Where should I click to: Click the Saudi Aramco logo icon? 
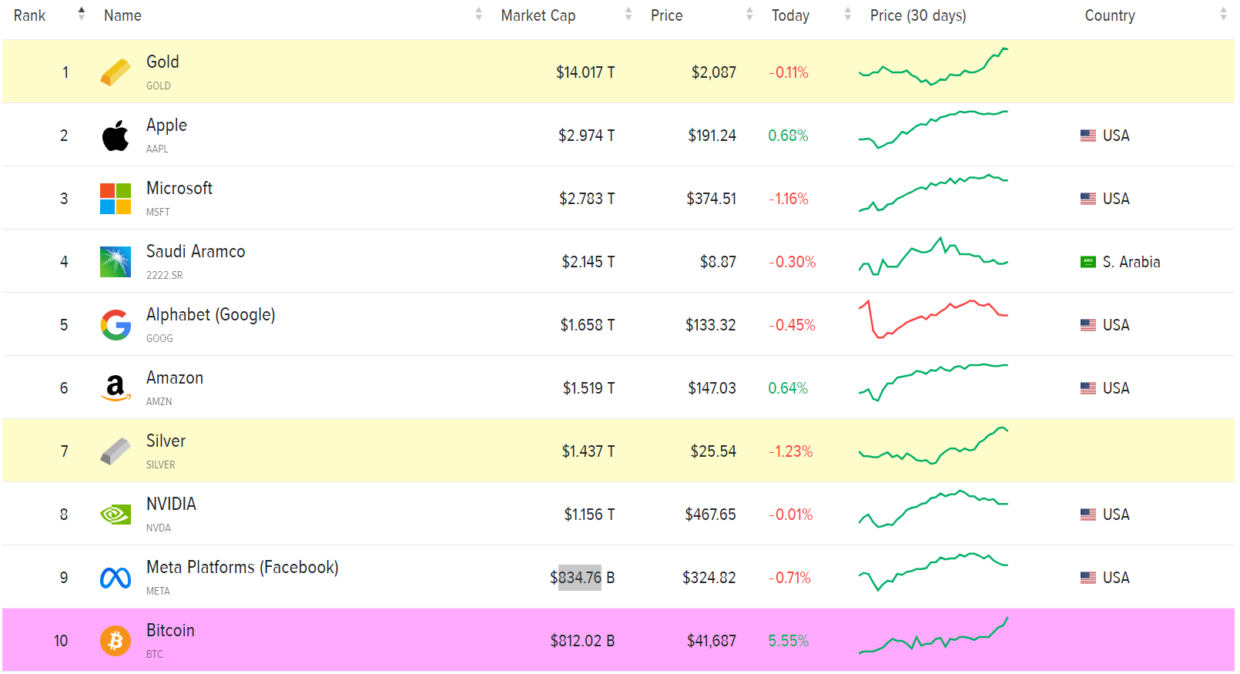[116, 262]
